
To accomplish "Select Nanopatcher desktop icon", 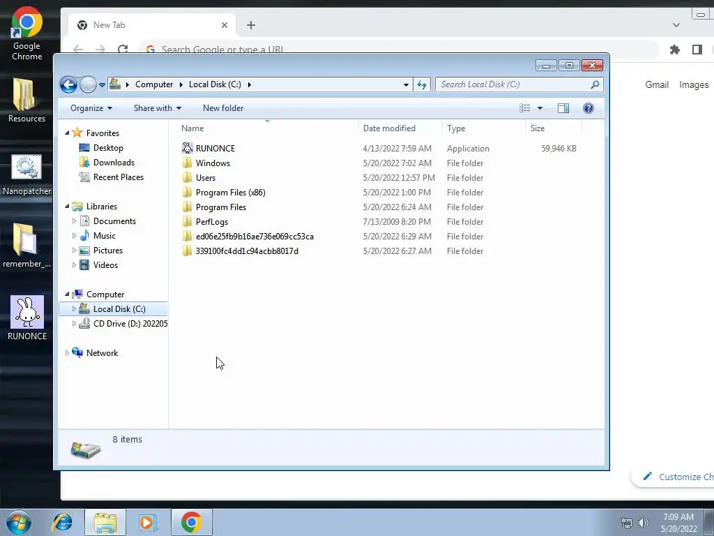I will [x=26, y=174].
